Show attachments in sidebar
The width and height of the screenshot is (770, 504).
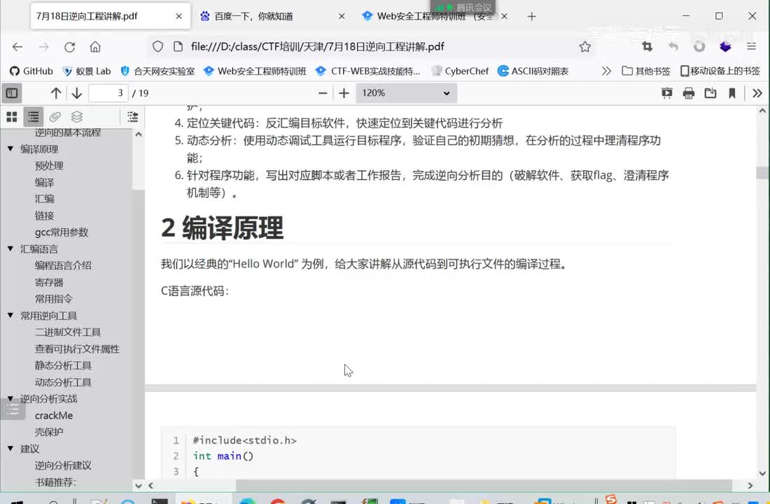[x=55, y=116]
